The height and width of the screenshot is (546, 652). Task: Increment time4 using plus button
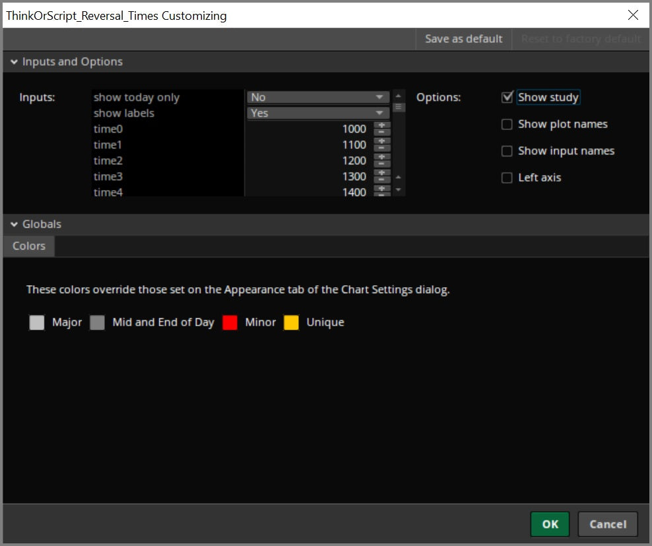pos(381,188)
